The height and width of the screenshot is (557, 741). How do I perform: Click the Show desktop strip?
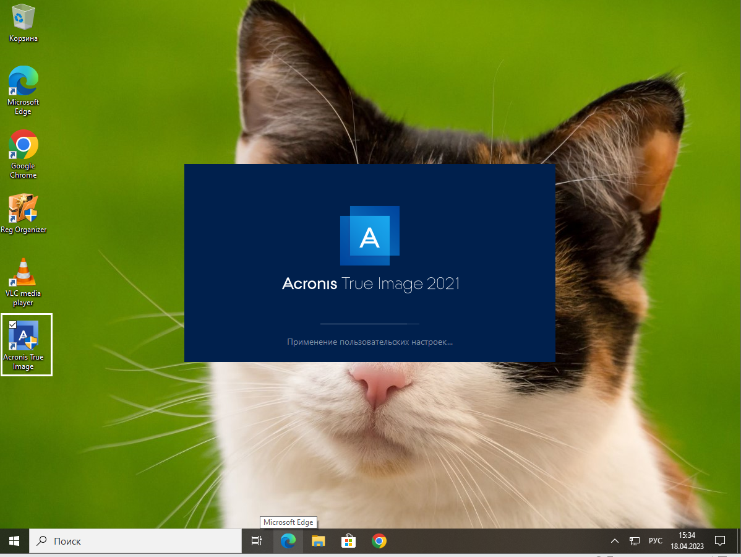[x=739, y=541]
